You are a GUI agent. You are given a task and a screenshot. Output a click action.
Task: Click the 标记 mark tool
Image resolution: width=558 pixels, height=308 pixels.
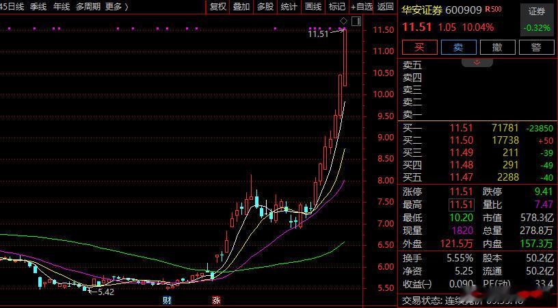(x=336, y=7)
